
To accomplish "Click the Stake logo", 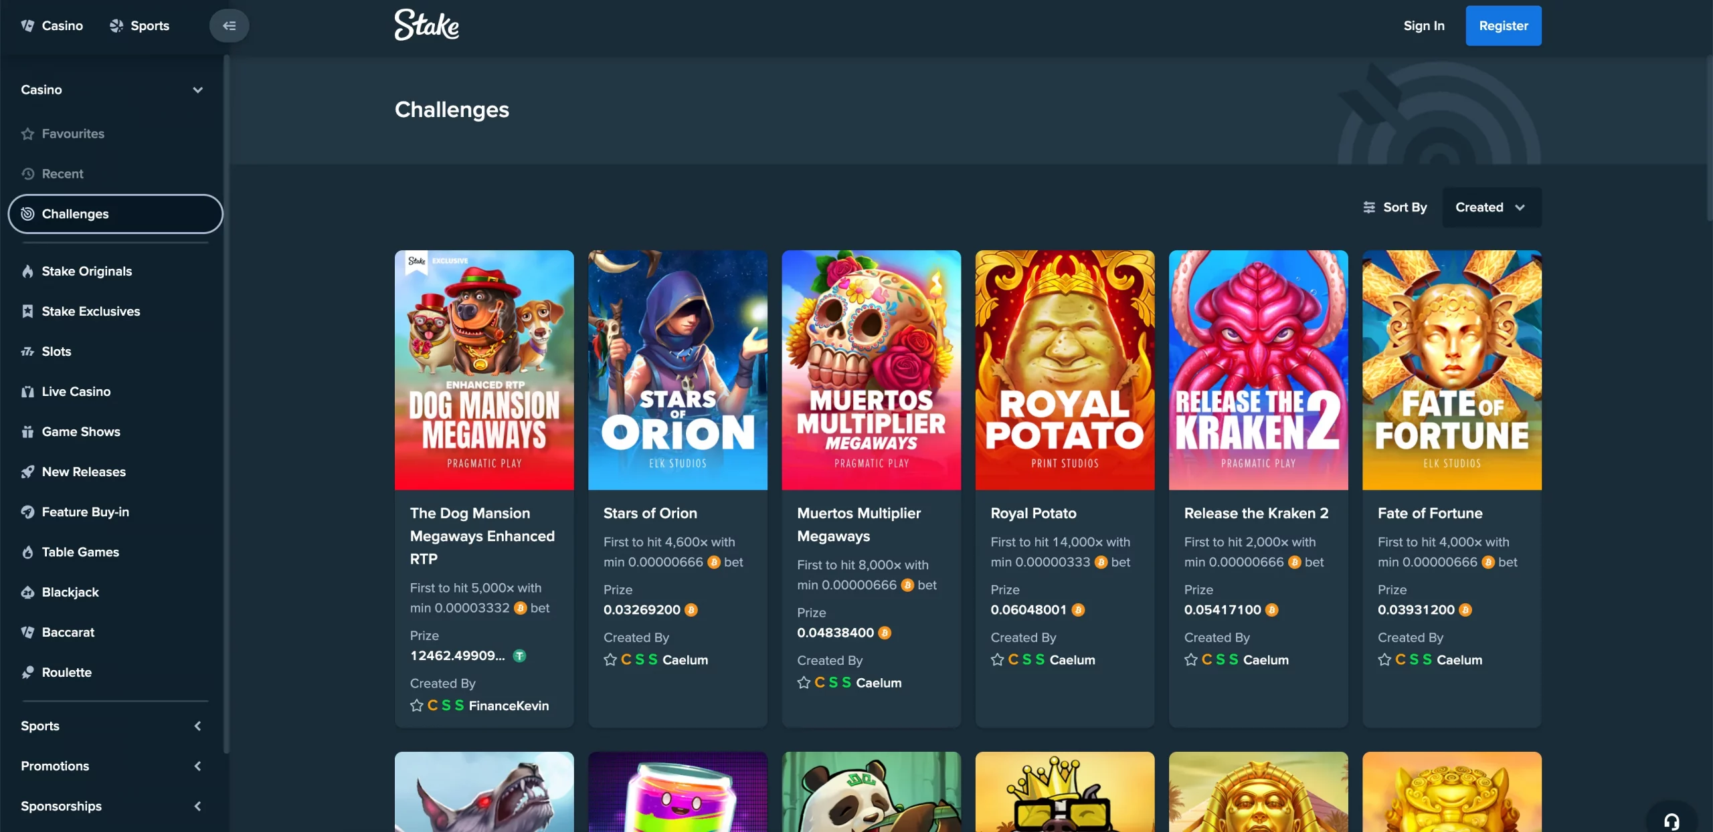I will (x=426, y=25).
